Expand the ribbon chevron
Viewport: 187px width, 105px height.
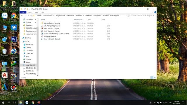coord(153,12)
